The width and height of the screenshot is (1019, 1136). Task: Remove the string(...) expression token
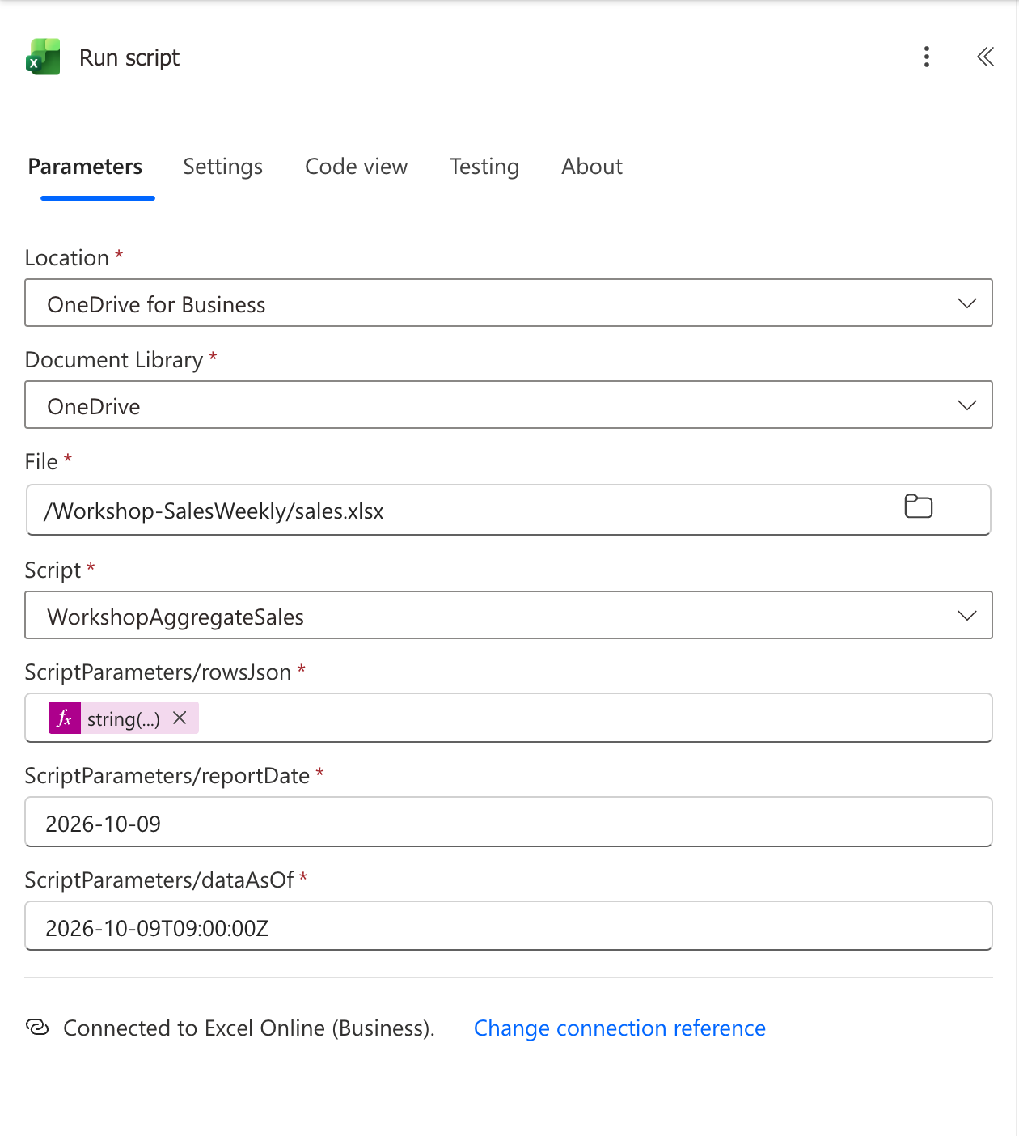pyautogui.click(x=180, y=718)
